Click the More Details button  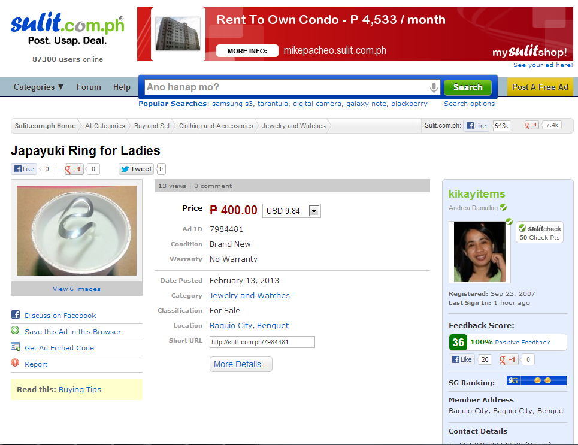point(241,364)
